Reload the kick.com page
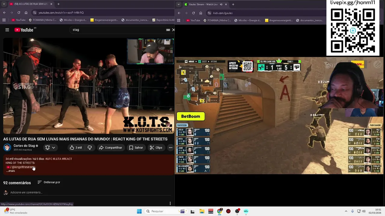 coord(193,13)
